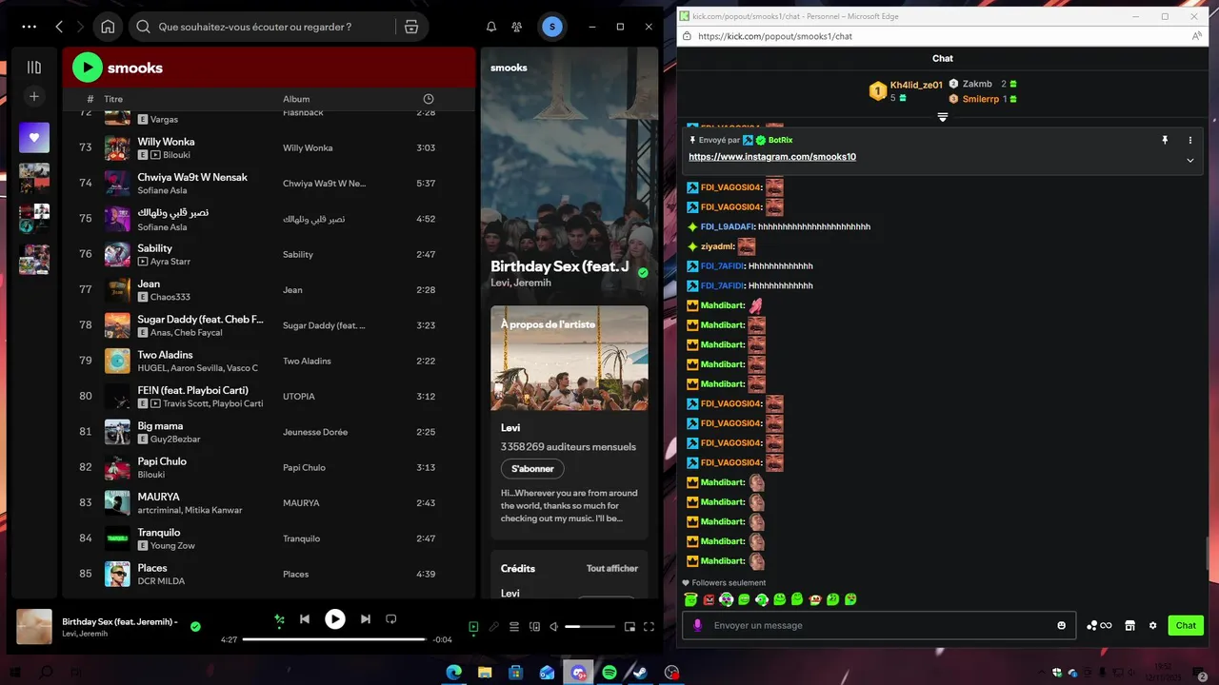Open the UTOPIA album link

tap(299, 396)
